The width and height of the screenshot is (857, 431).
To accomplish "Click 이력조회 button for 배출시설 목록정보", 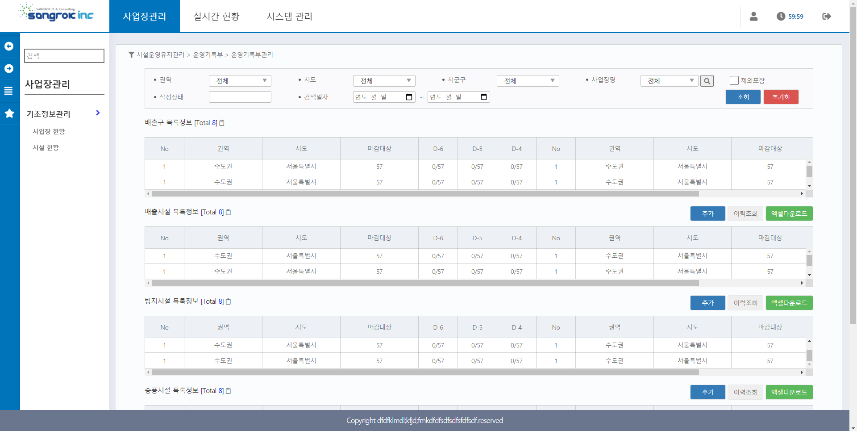I will (x=745, y=213).
